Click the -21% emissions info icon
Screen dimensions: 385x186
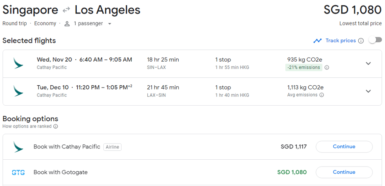click(x=327, y=68)
